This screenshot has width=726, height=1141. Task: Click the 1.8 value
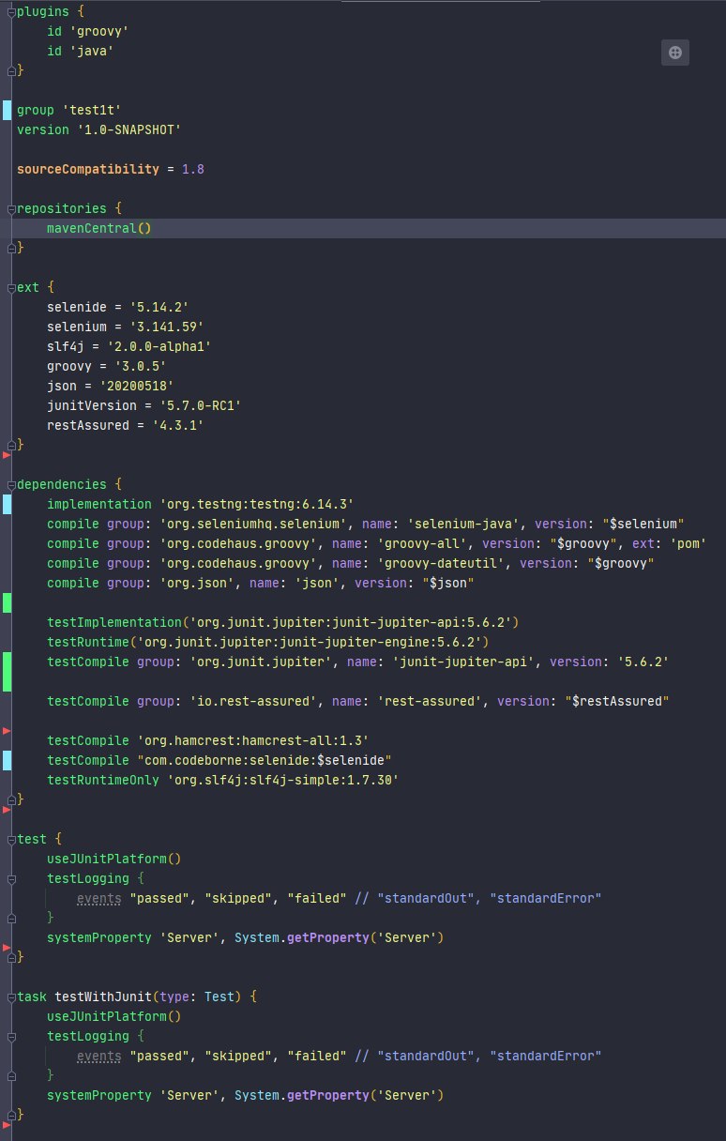pos(193,169)
